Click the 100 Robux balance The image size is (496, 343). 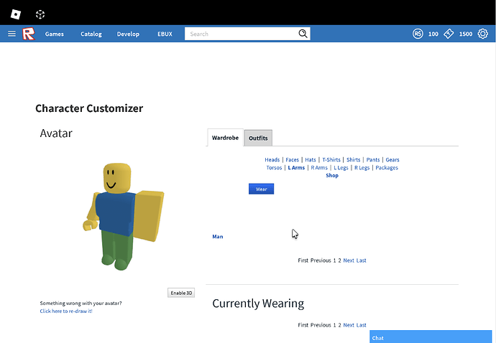point(433,34)
